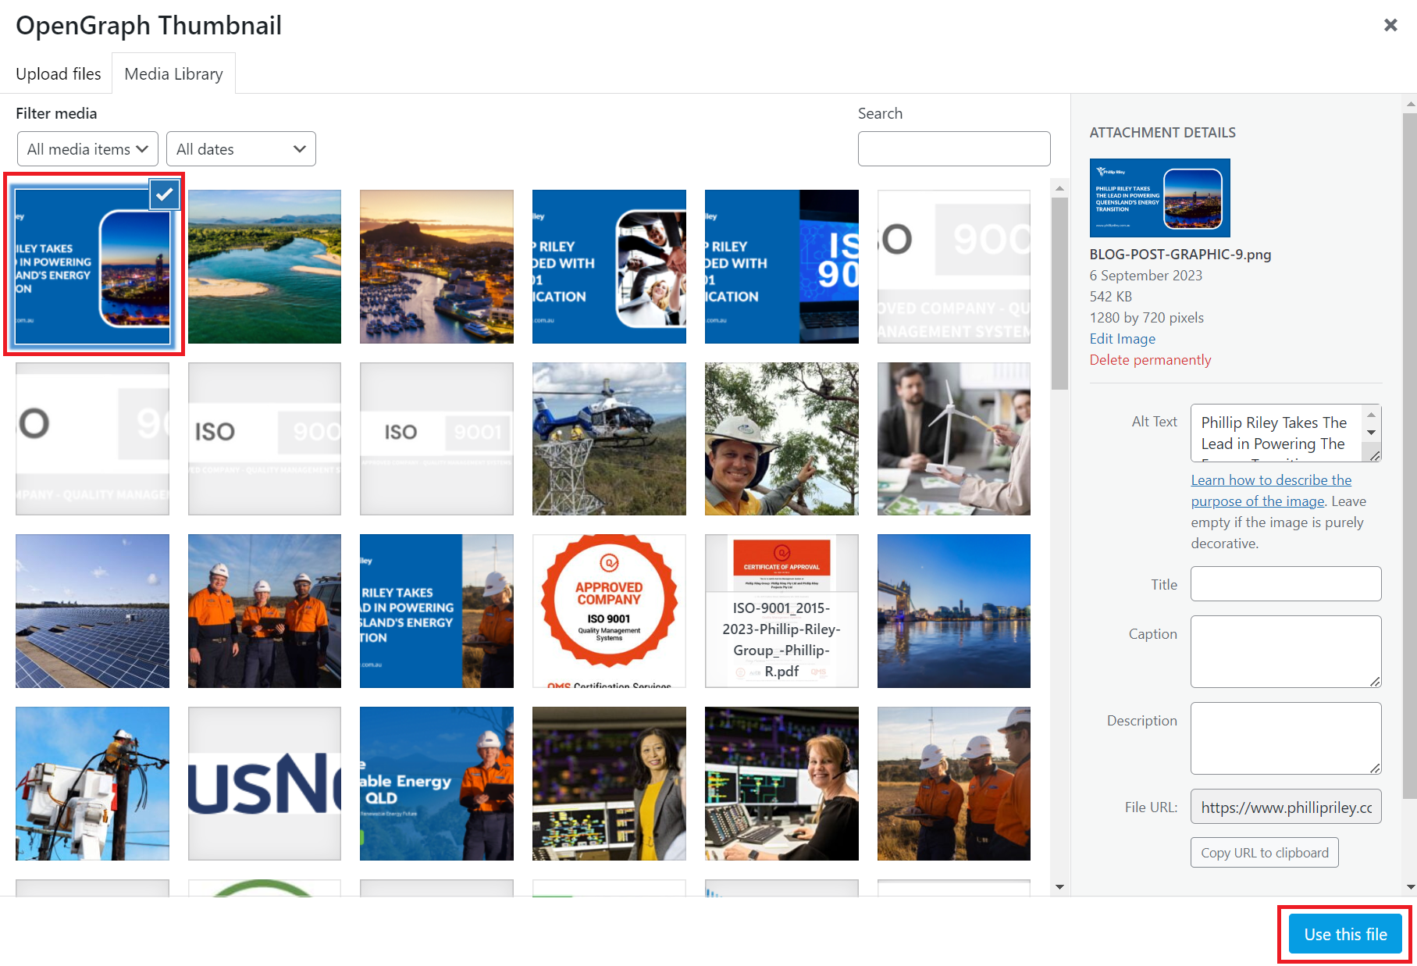Image resolution: width=1417 pixels, height=966 pixels.
Task: Choose the wind turbine model meeting photo
Action: [x=954, y=439]
